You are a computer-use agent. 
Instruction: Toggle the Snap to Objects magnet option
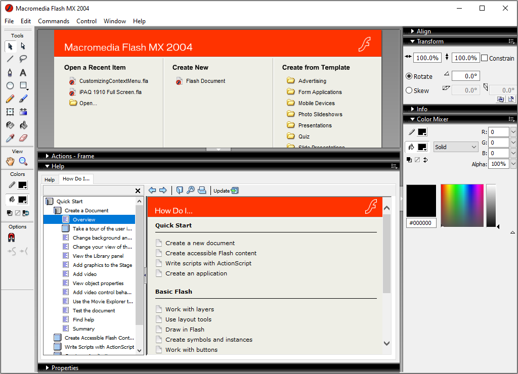tap(11, 238)
